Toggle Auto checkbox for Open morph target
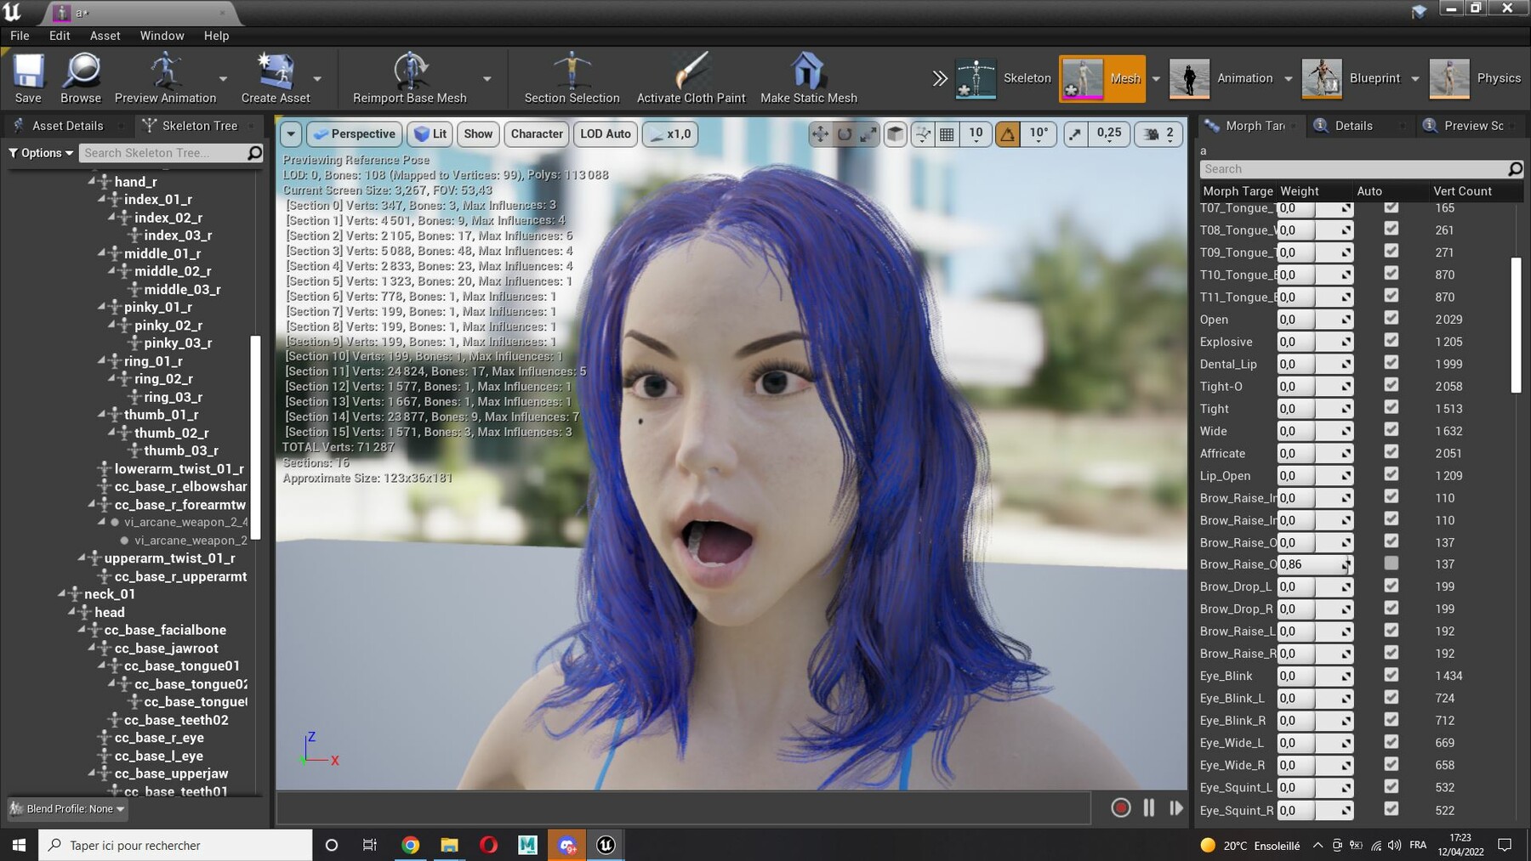 [1392, 318]
